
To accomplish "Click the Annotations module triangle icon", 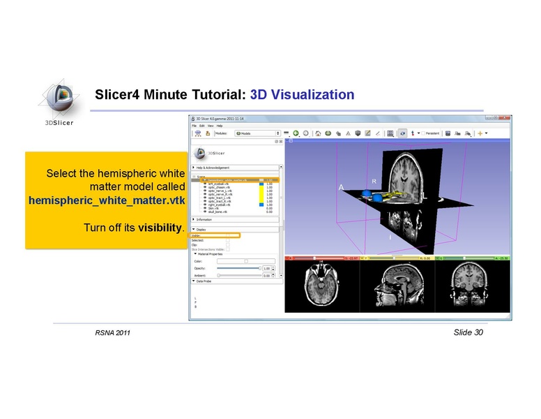I will 348,133.
